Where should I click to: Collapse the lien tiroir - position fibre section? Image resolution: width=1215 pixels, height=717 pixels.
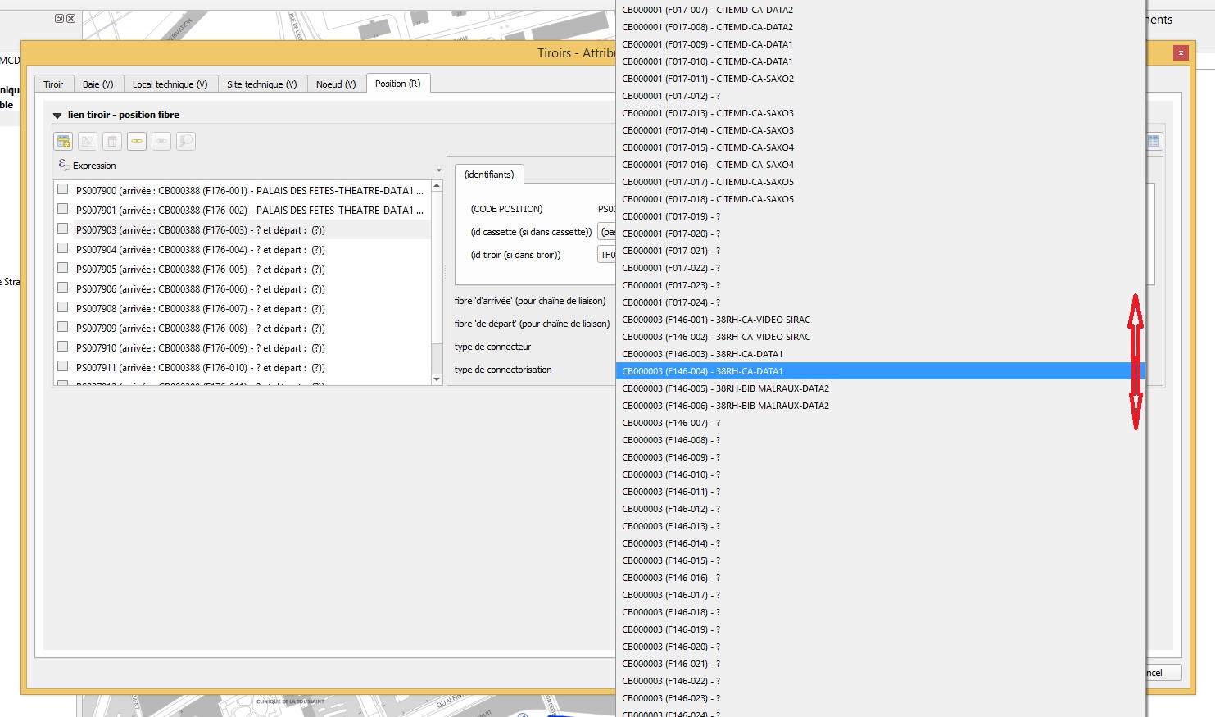(x=56, y=115)
